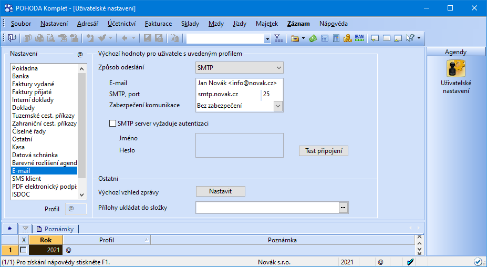The image size is (487, 267).
Task: Click the context help cursor icon
Action: pos(410,38)
